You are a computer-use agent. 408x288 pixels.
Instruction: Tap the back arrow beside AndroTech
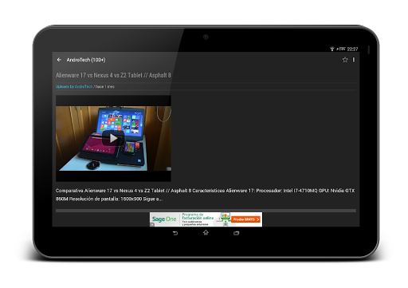click(59, 60)
